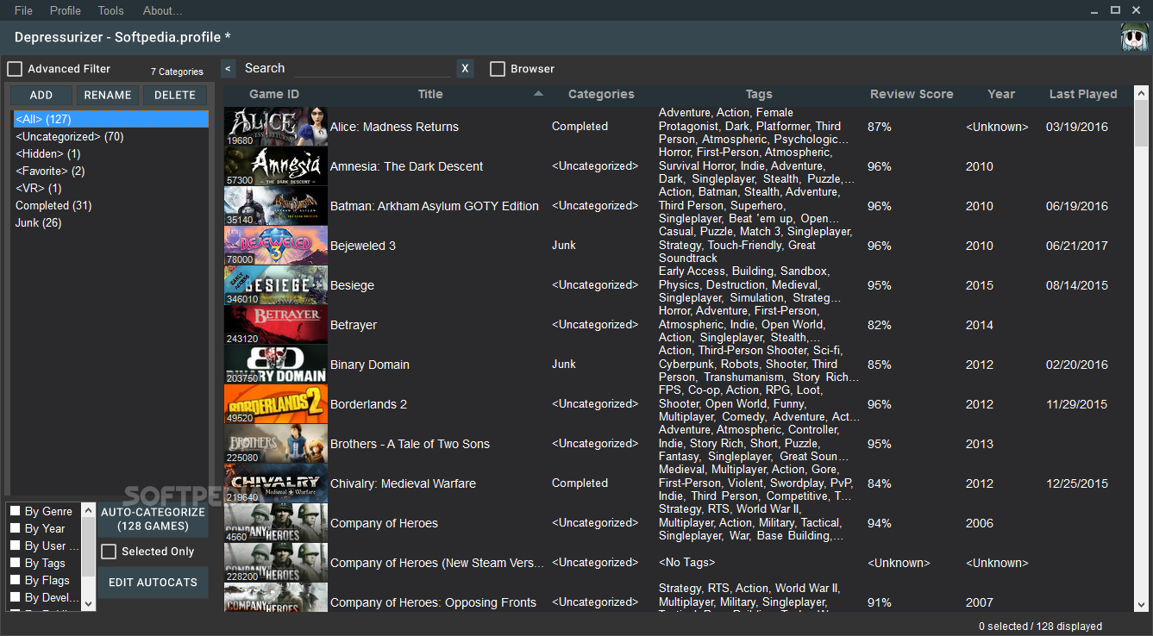The height and width of the screenshot is (636, 1153).
Task: Toggle the Selected Only checkbox
Action: pyautogui.click(x=109, y=552)
